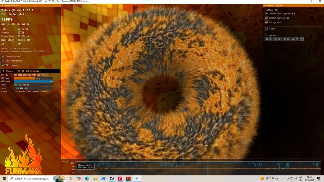The height and width of the screenshot is (182, 324).
Task: Collapse the Demo monitor panel
Action: coord(2,5)
